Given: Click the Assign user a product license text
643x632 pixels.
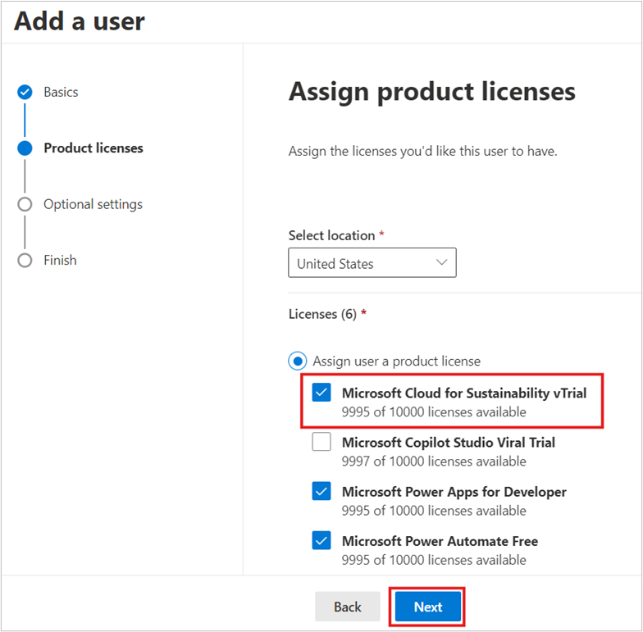Looking at the screenshot, I should [397, 361].
